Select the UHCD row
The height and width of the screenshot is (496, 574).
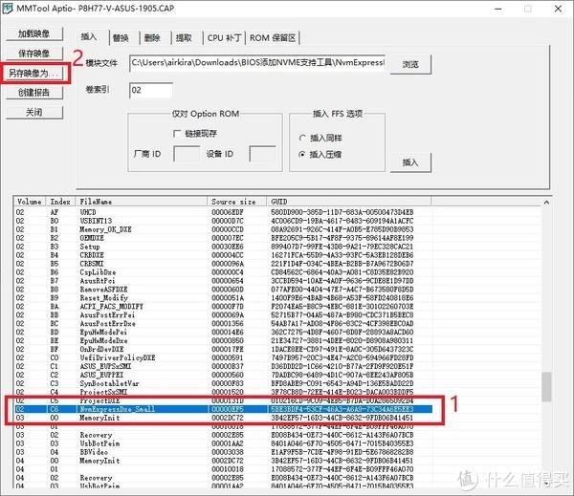(223, 212)
